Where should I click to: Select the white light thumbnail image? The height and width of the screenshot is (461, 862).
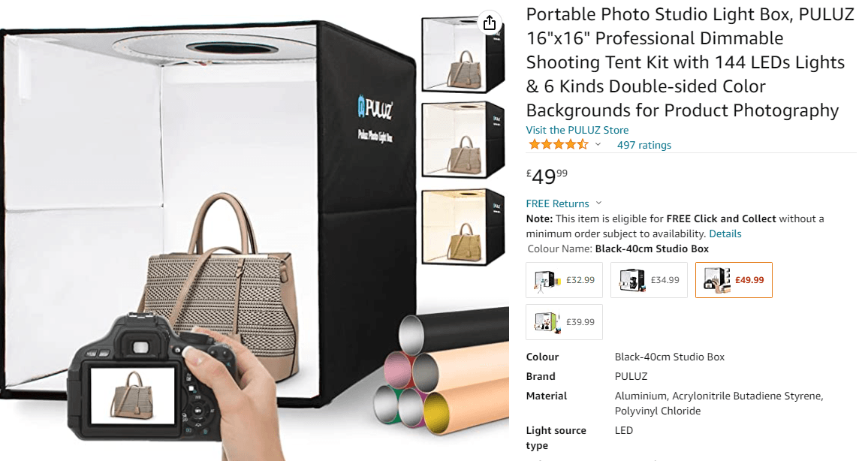463,54
